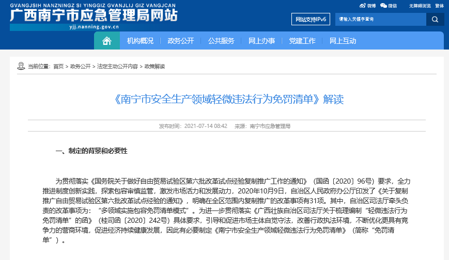Image resolution: width=449 pixels, height=260 pixels.
Task: Click the search magnifier button
Action: pos(435,20)
